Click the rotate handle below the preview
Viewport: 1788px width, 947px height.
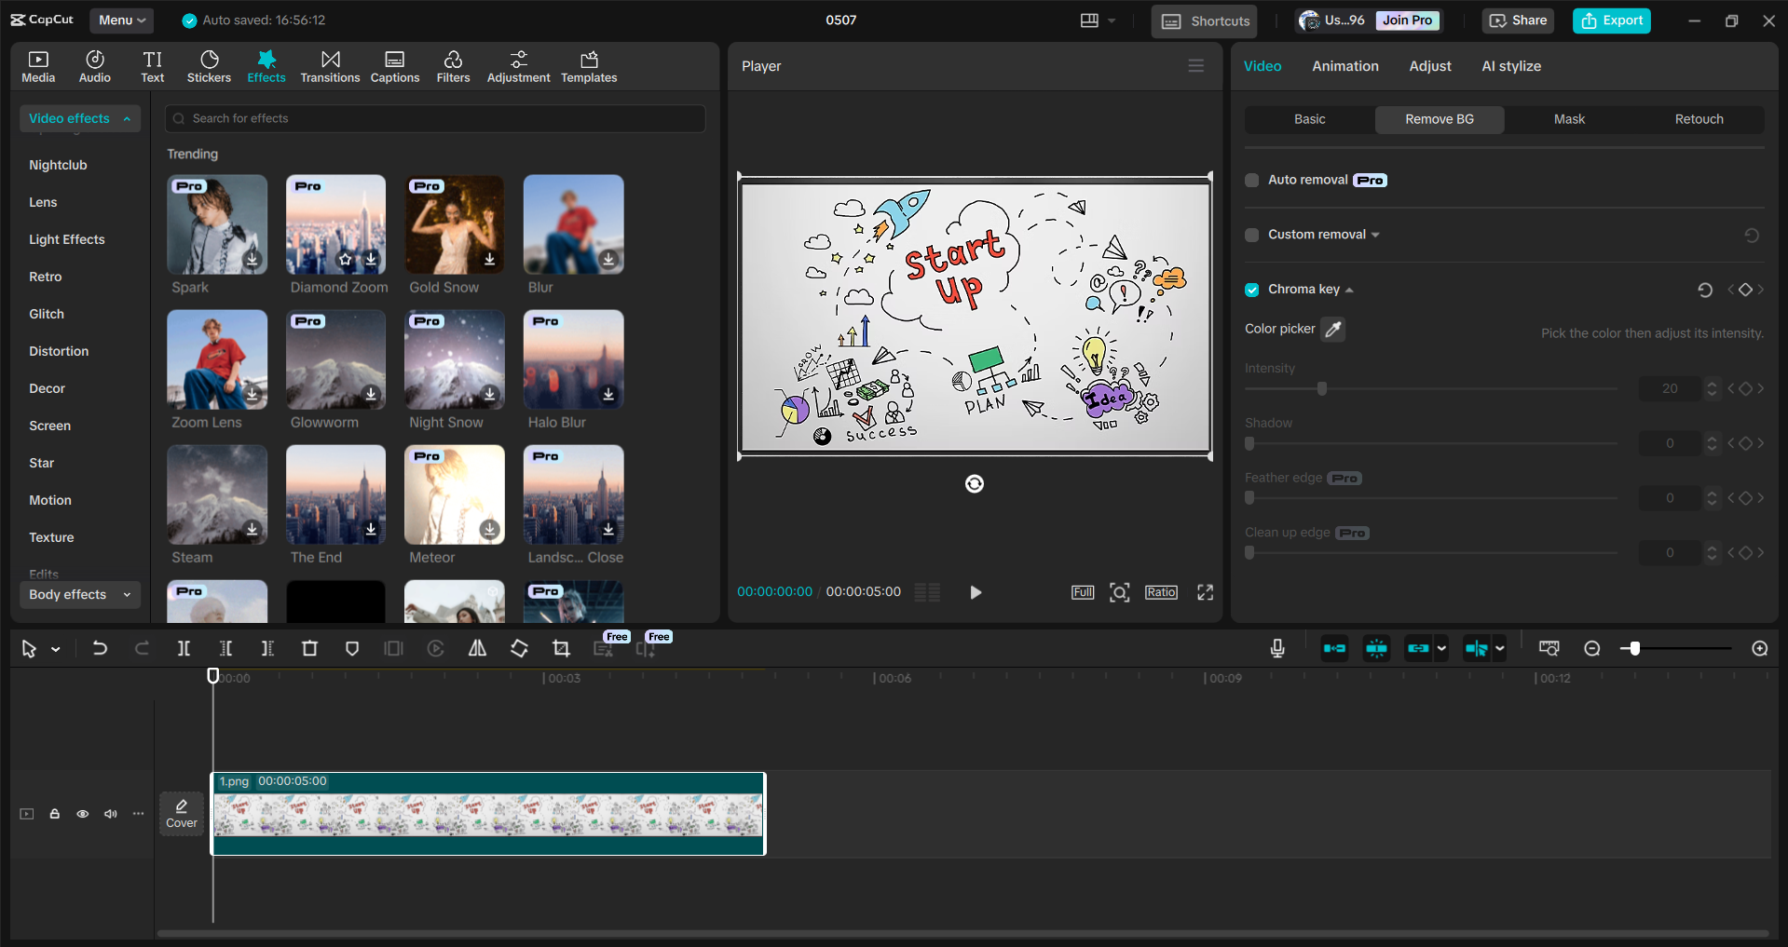pyautogui.click(x=975, y=483)
